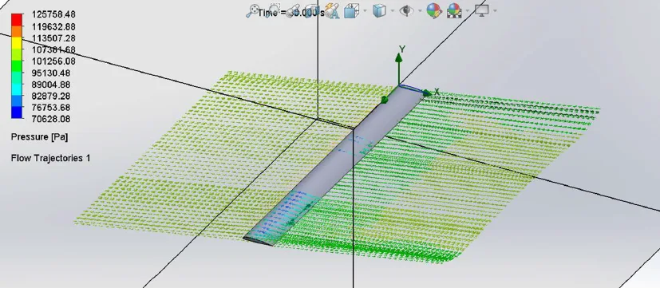Click the Section View icon
Screen dimensions: 660x288
[x=312, y=10]
